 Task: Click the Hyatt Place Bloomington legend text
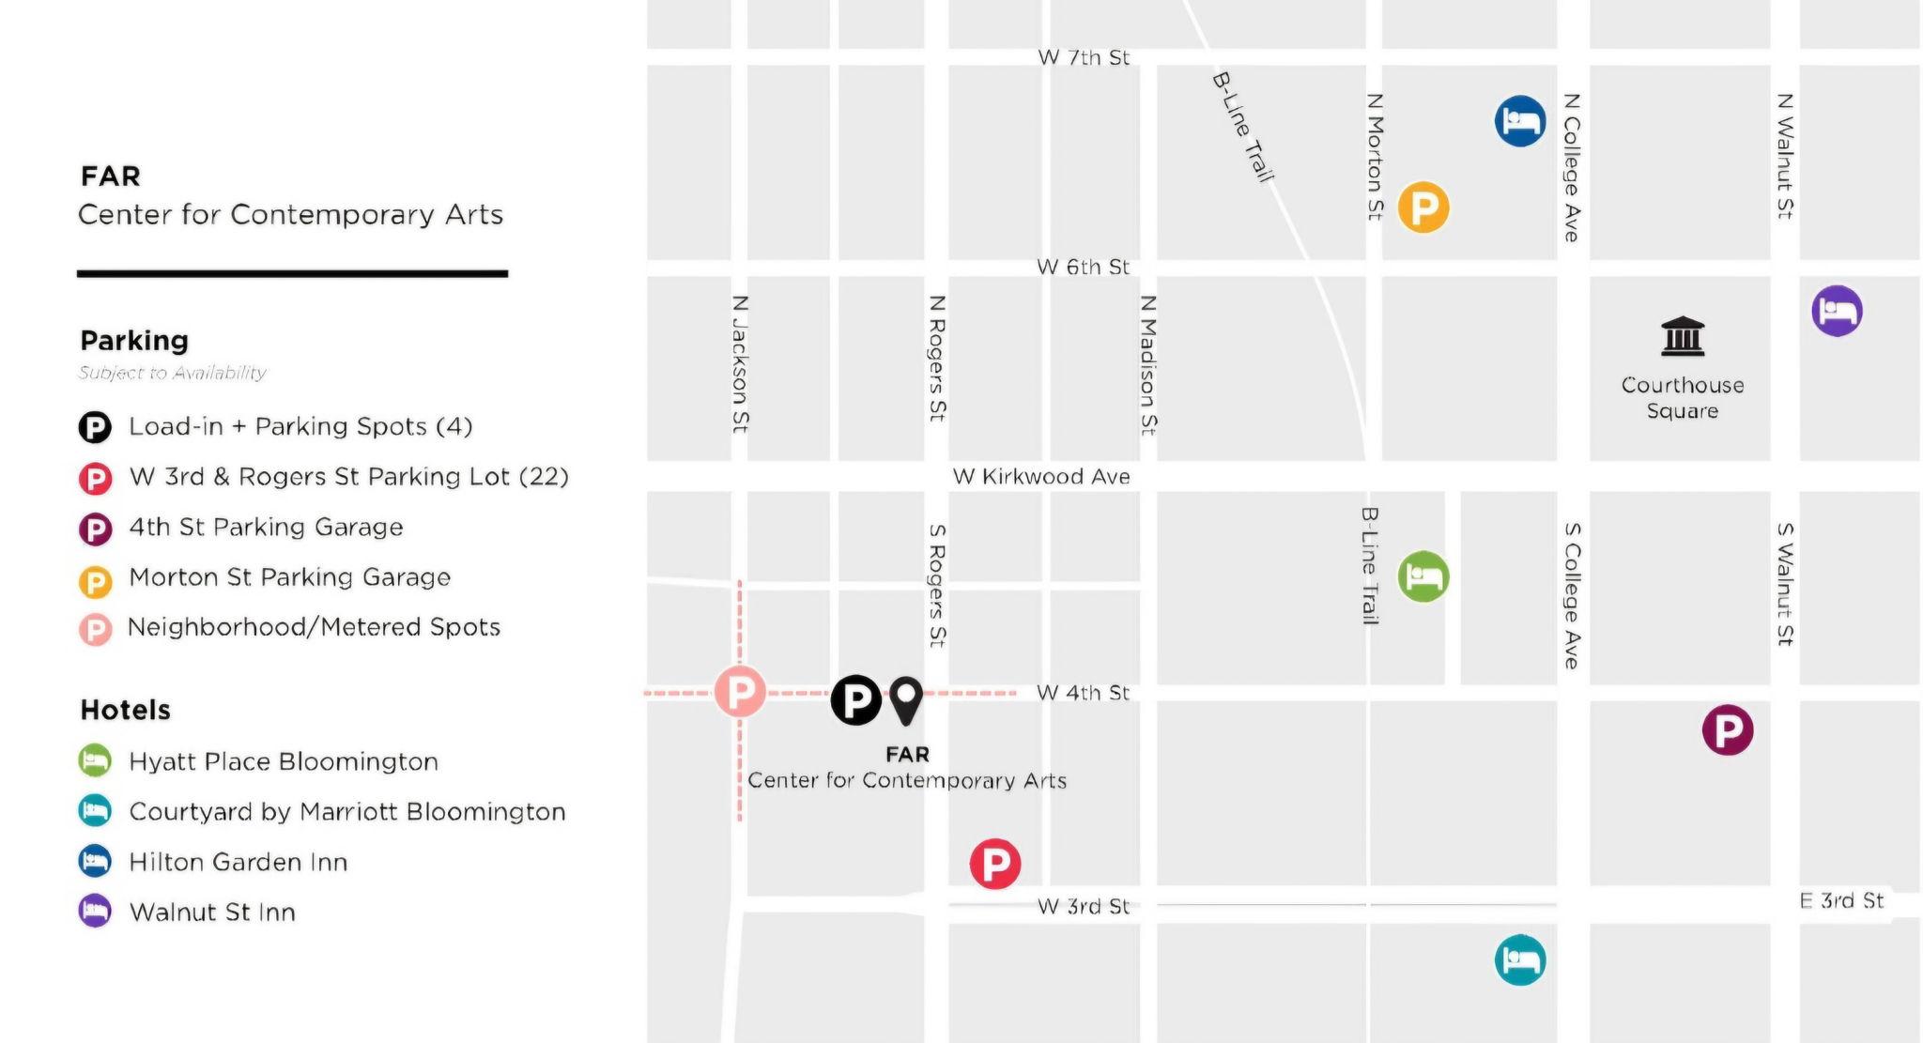(283, 761)
